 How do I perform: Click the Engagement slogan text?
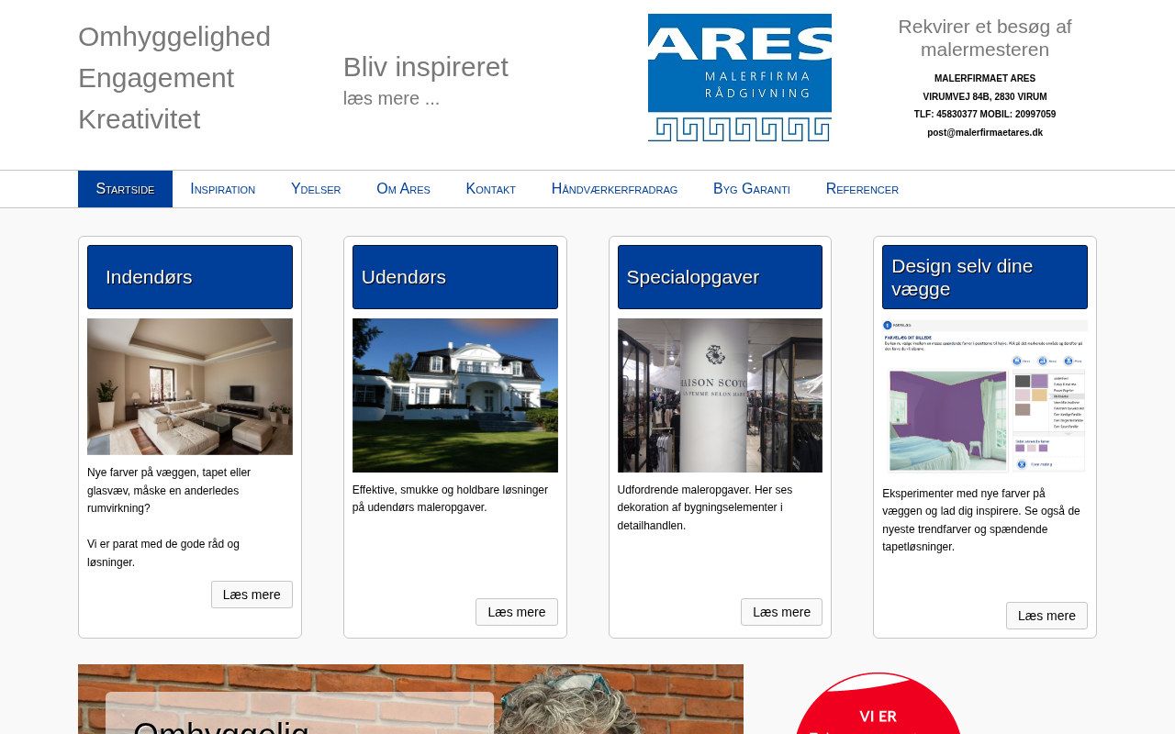[x=156, y=78]
